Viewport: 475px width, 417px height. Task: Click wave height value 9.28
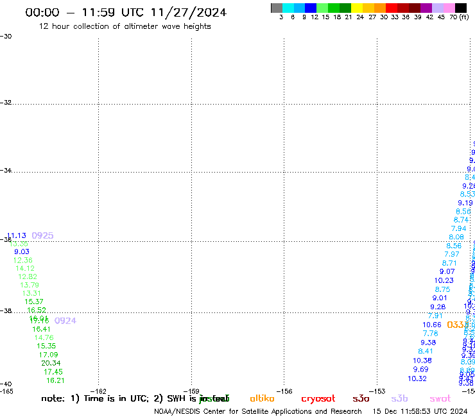click(438, 307)
